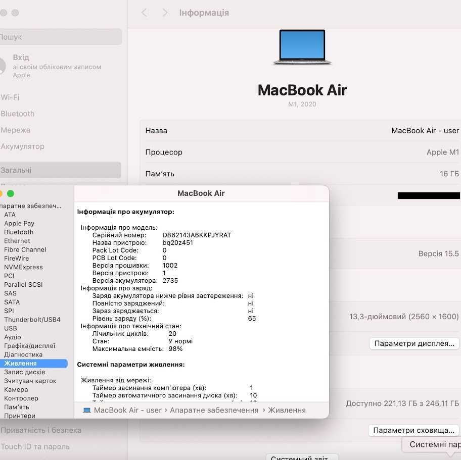Click Системні параметри живлення heading
The image size is (461, 460).
tap(131, 365)
